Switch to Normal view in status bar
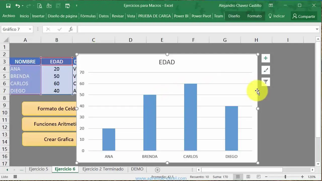Viewport: 322px width, 181px height. (x=238, y=177)
